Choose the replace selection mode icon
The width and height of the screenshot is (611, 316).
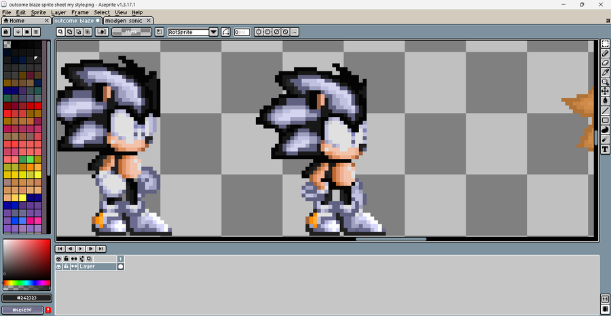click(x=61, y=32)
